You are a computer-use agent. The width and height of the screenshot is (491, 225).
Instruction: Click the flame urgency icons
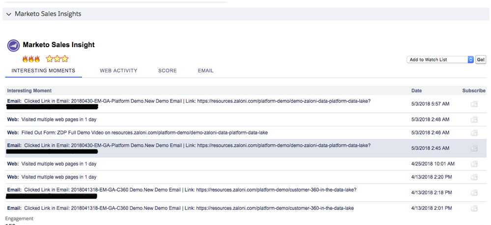pyautogui.click(x=31, y=59)
